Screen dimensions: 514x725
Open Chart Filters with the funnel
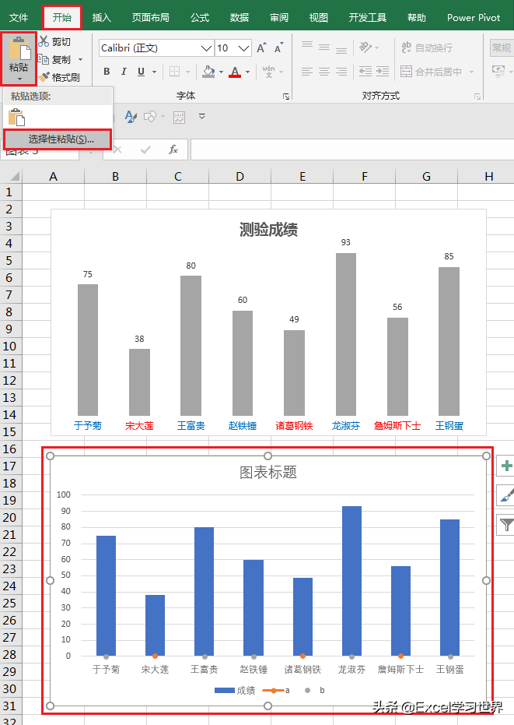506,525
